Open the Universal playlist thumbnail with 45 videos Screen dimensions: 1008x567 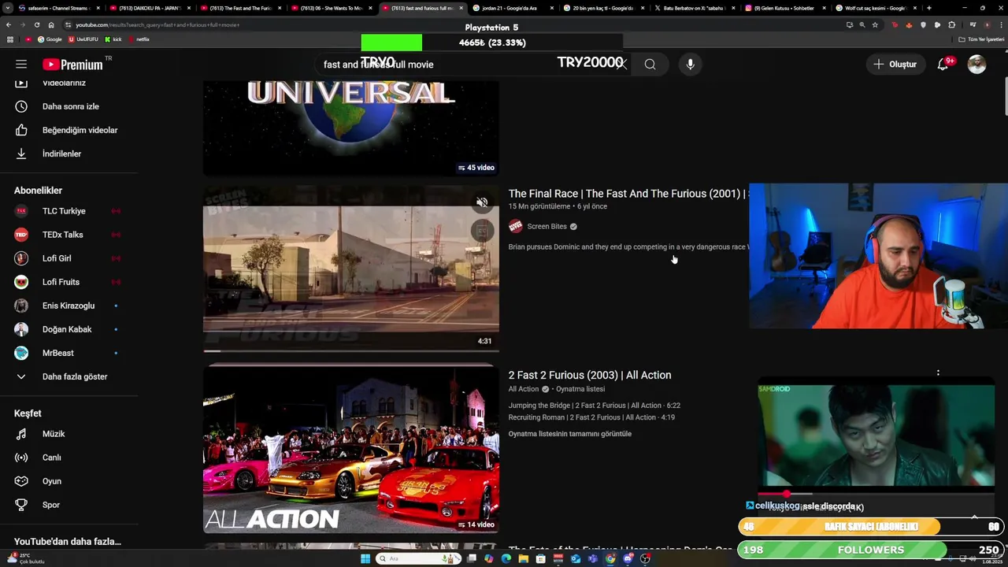tap(350, 128)
